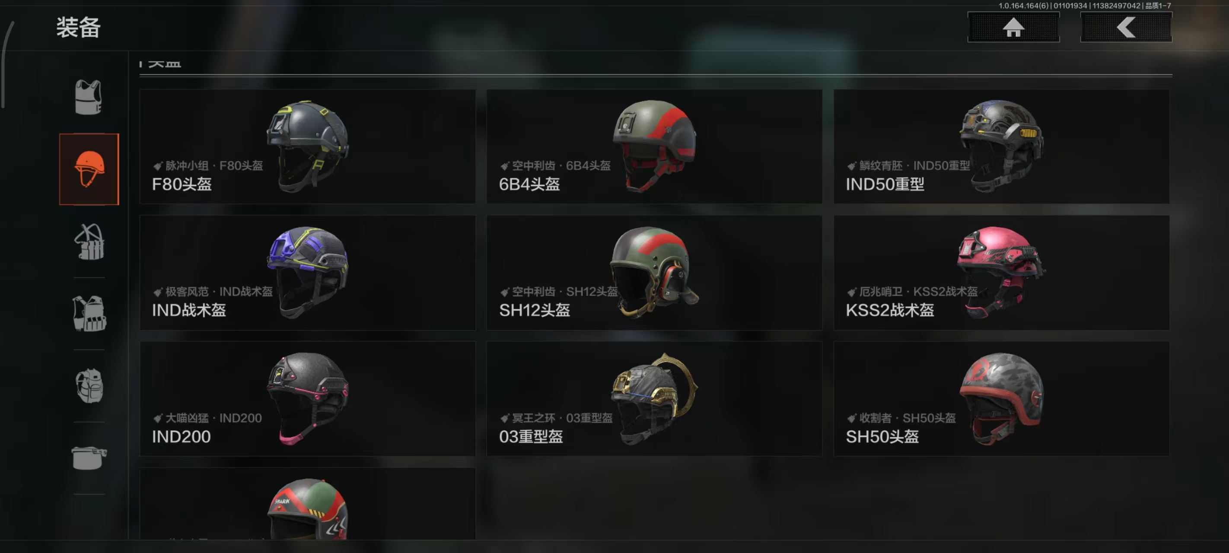Click the back arrow button
The height and width of the screenshot is (553, 1229).
click(1126, 27)
